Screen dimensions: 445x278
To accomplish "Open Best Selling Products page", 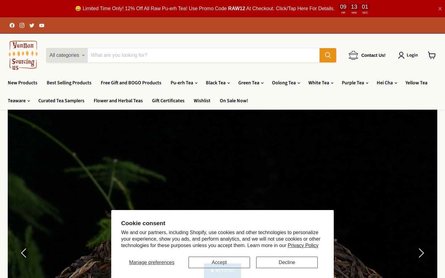I will click(x=69, y=83).
